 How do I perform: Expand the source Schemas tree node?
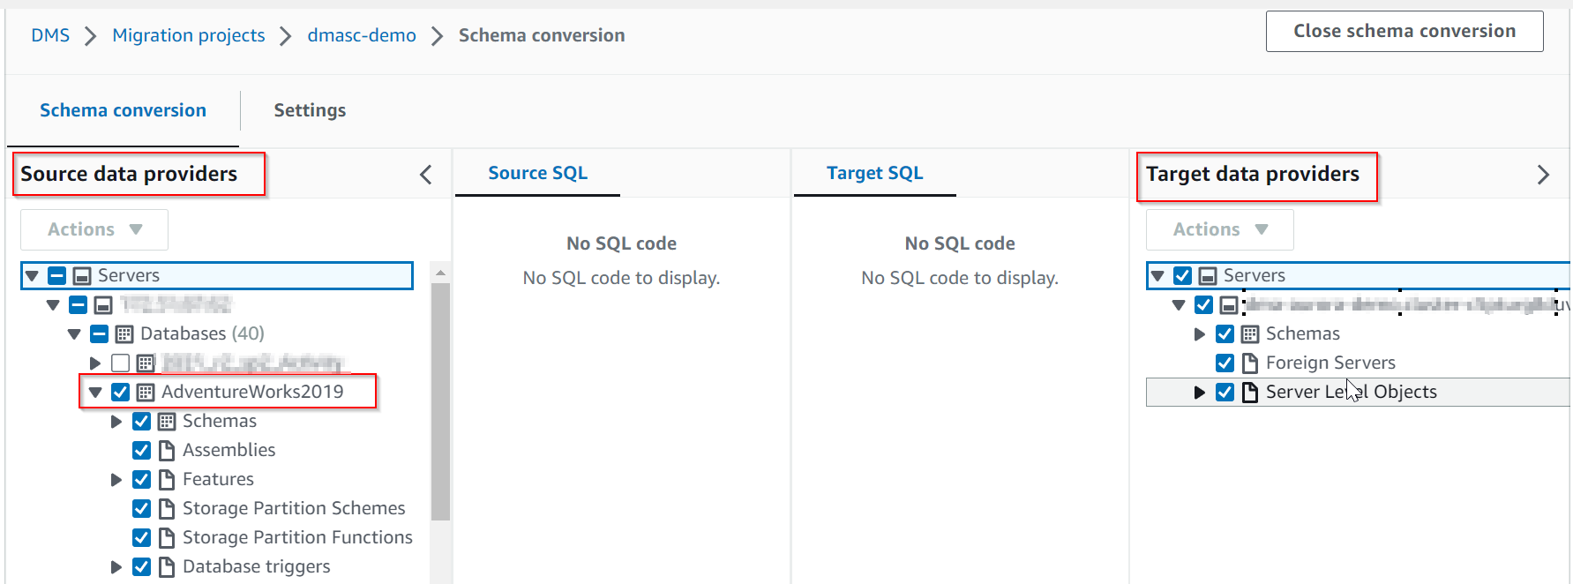[x=116, y=422]
